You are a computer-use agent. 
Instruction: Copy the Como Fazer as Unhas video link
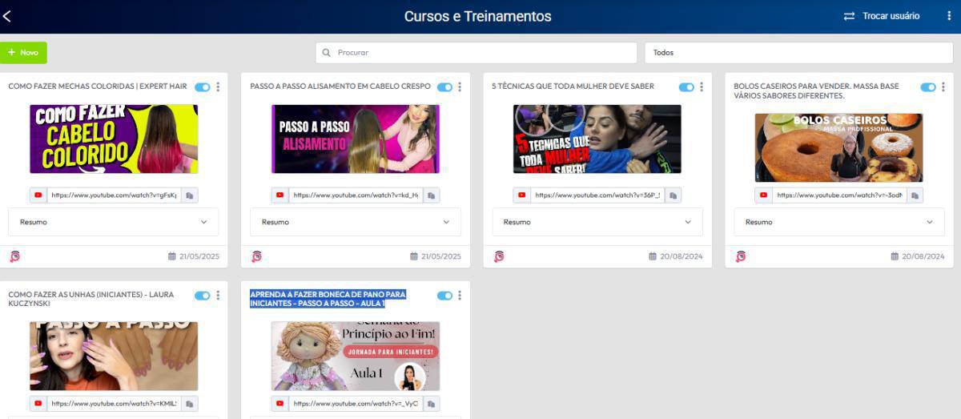pos(190,404)
